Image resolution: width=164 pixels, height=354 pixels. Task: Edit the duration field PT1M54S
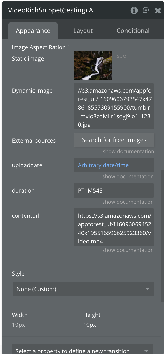[x=114, y=191]
